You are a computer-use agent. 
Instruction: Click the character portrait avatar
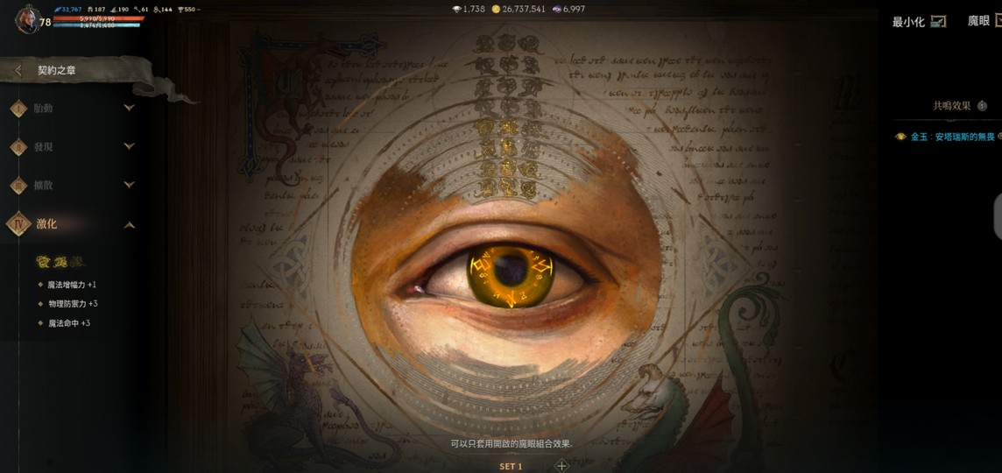pos(26,20)
